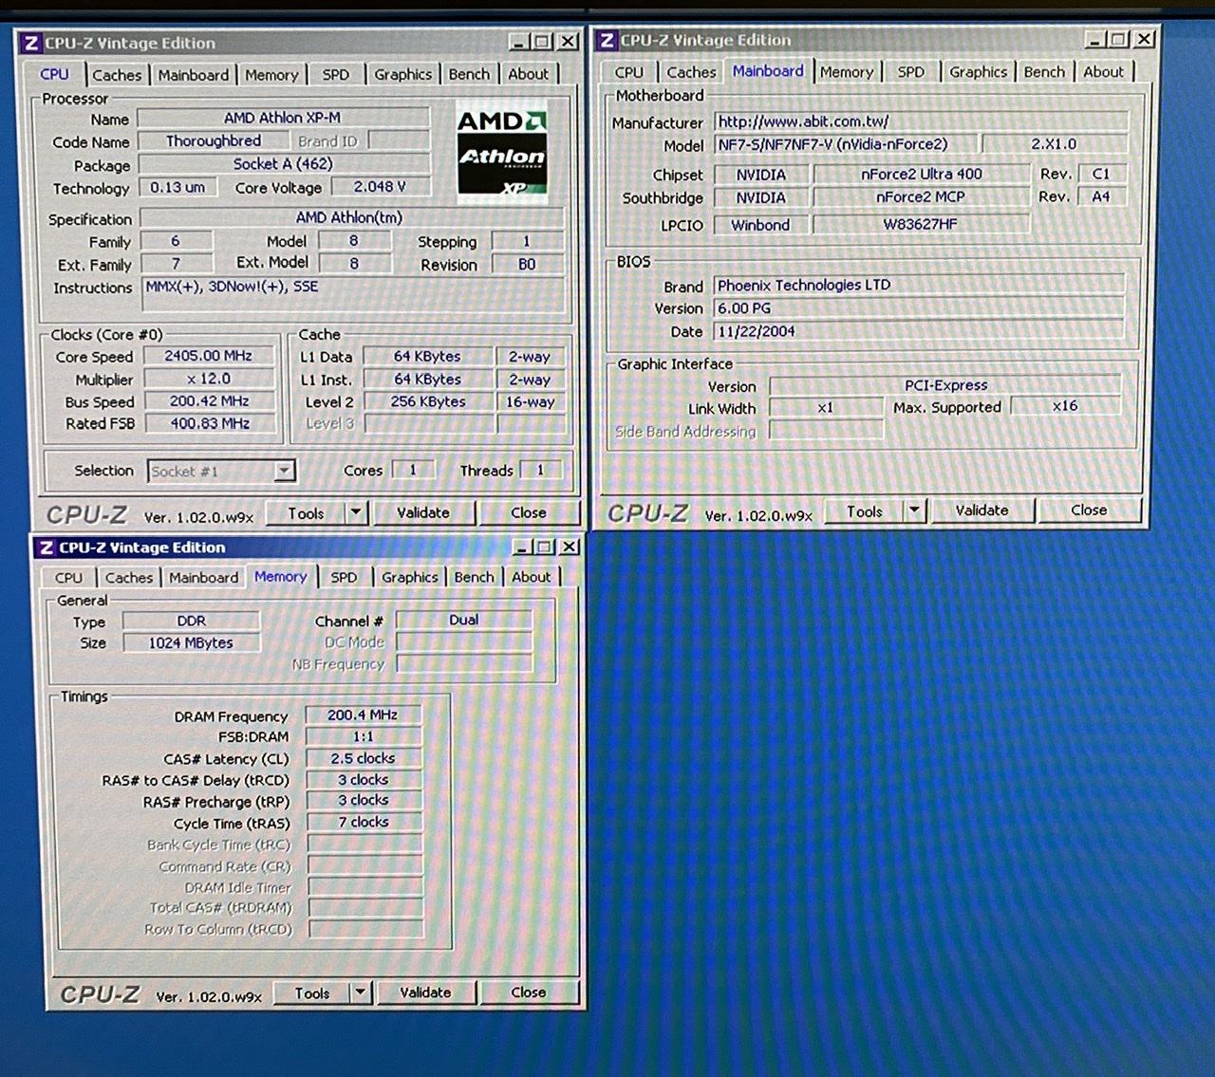Click the nForce2 Ultra 400 chipset field
Viewport: 1215px width, 1077px height.
coord(921,175)
